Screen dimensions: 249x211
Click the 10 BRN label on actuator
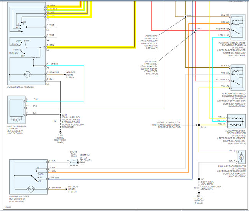pyautogui.click(x=32, y=106)
